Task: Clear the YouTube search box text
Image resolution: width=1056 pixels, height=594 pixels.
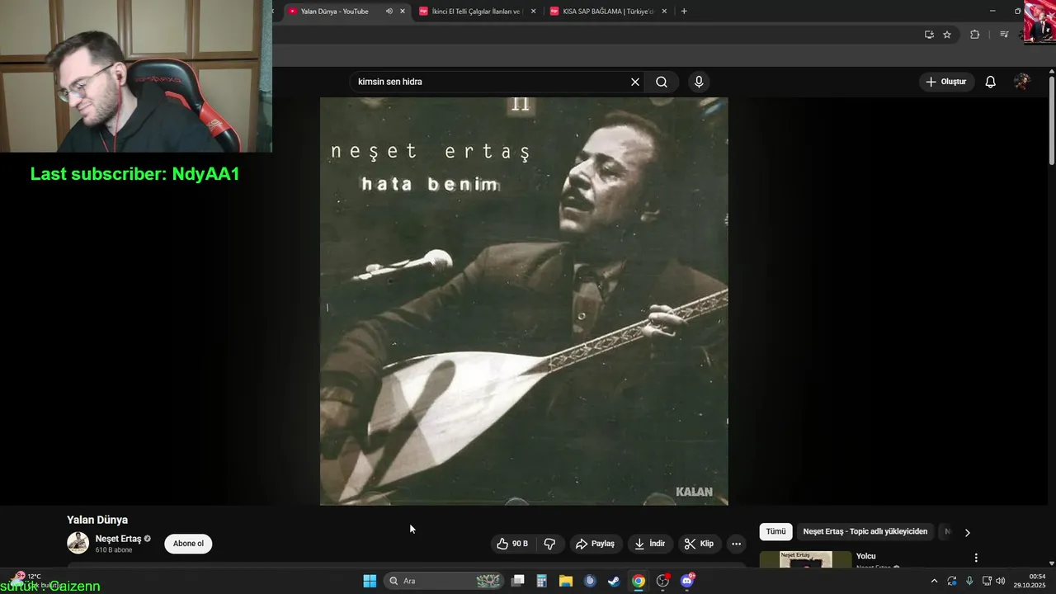Action: [635, 82]
